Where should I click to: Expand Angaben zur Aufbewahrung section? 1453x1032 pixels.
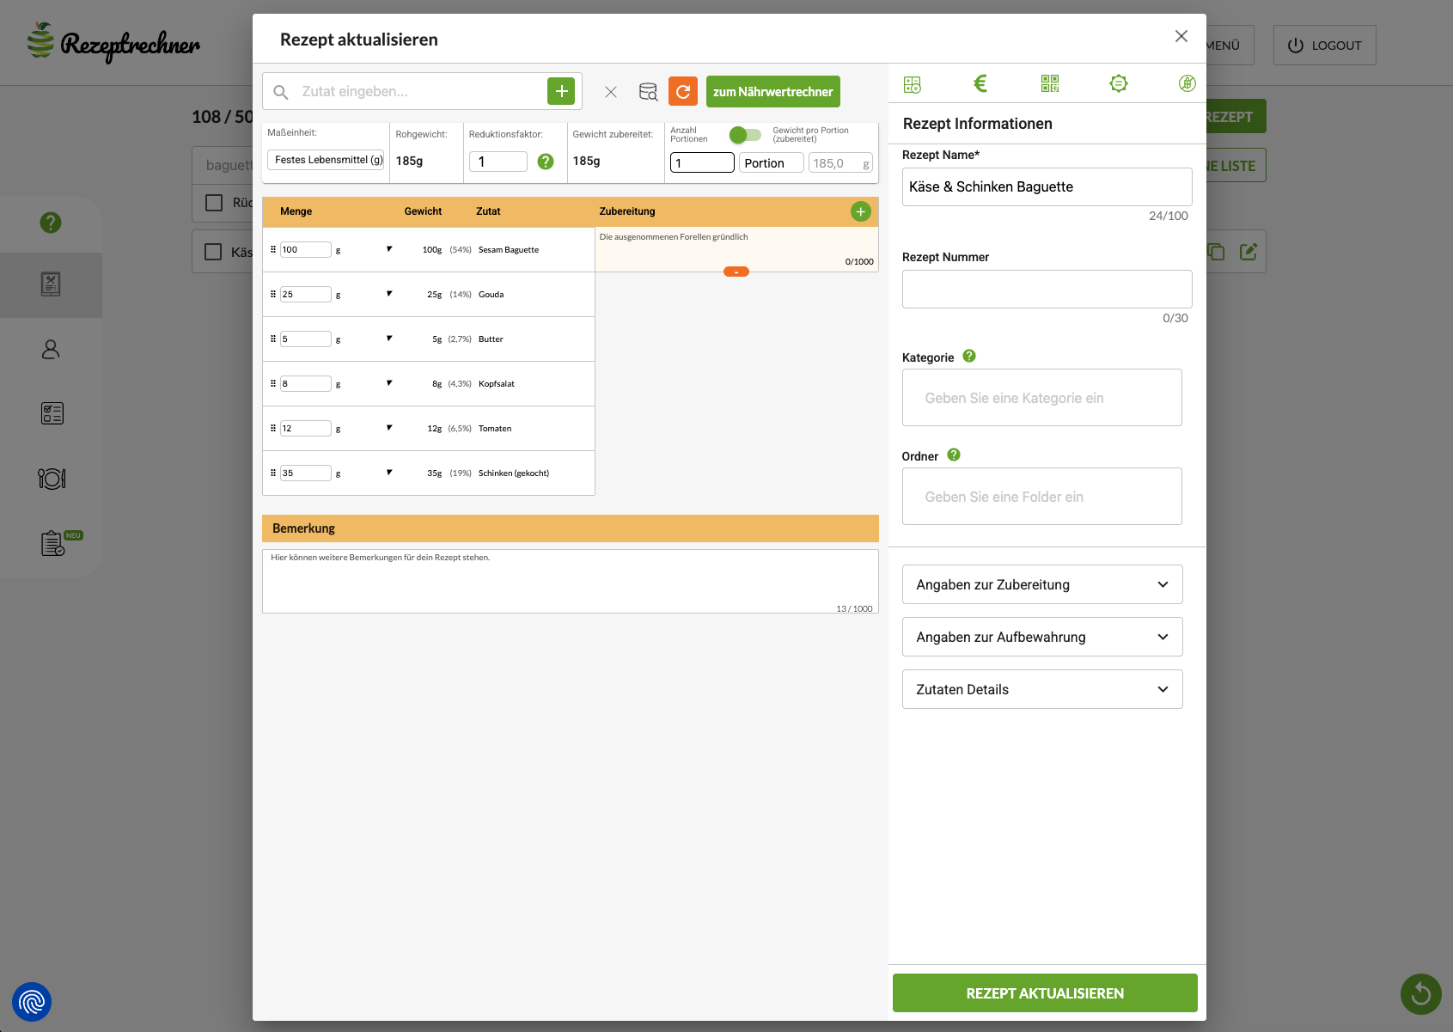pyautogui.click(x=1041, y=637)
